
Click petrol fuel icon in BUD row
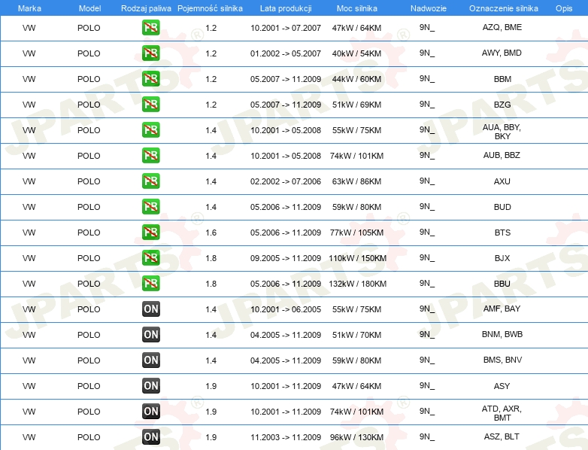coord(150,206)
